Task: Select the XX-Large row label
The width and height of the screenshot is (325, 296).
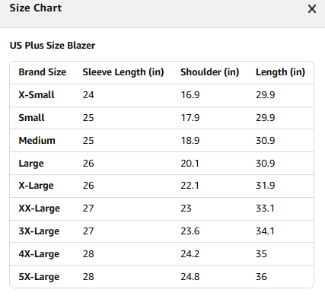Action: tap(40, 208)
